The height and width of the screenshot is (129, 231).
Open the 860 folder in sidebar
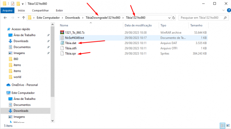click(x=16, y=59)
